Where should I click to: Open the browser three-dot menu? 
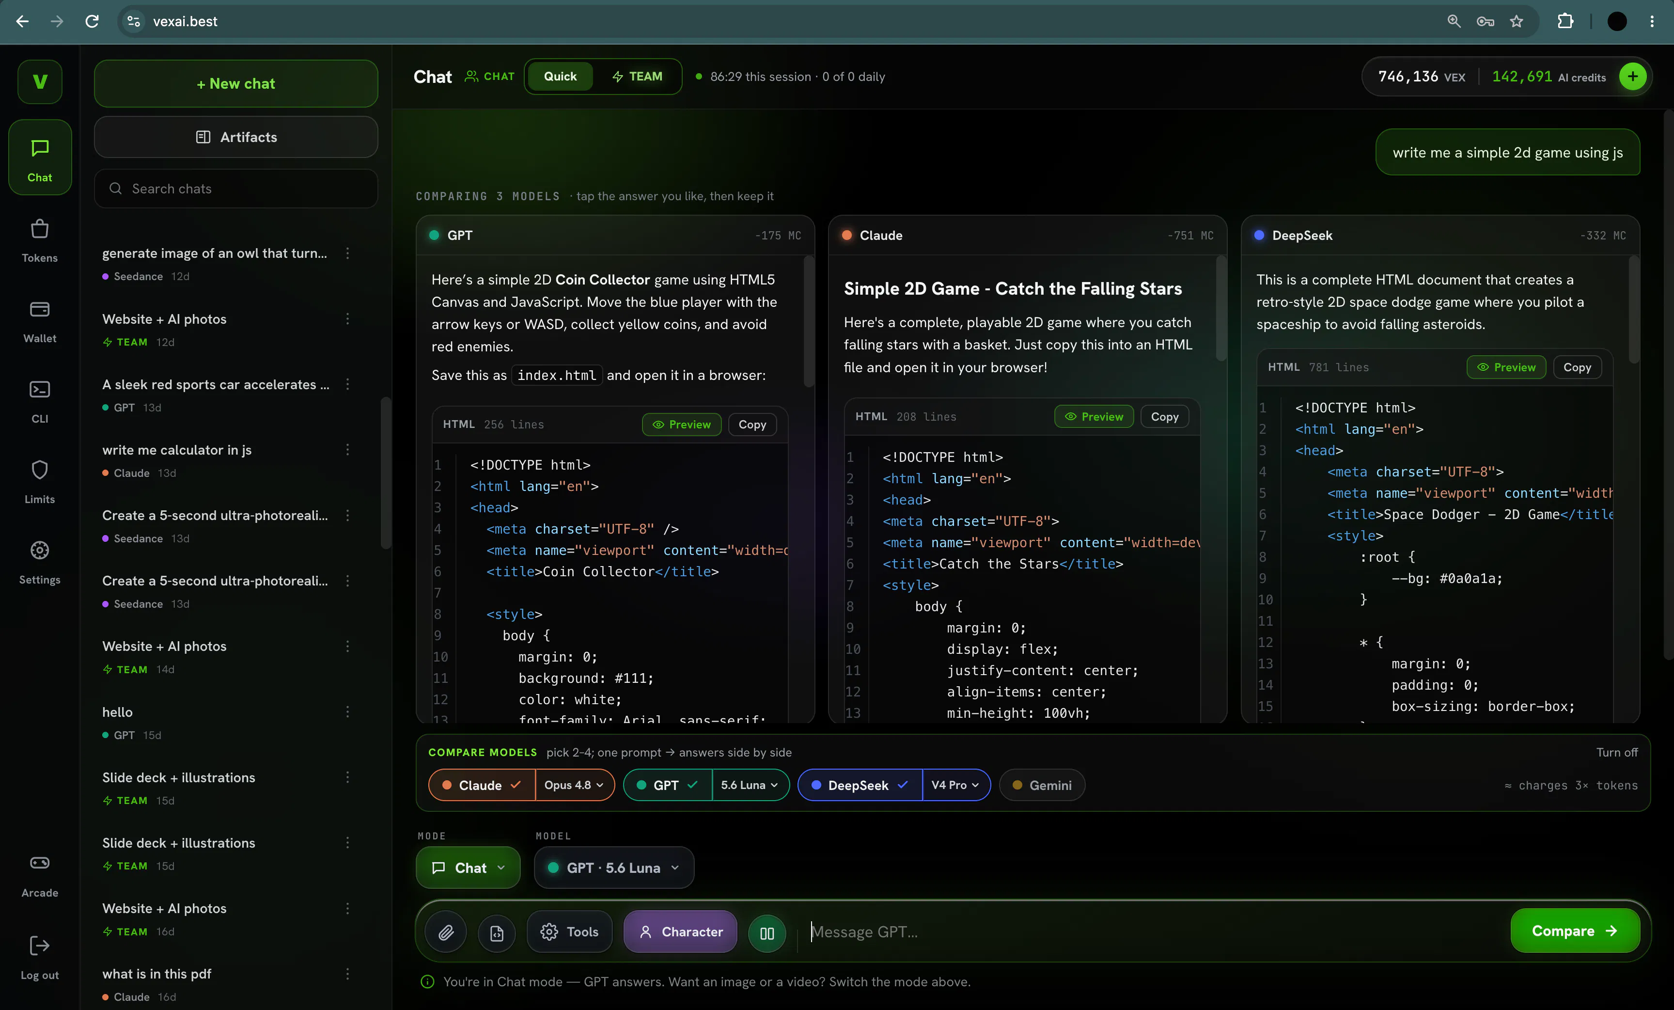[x=1652, y=21]
